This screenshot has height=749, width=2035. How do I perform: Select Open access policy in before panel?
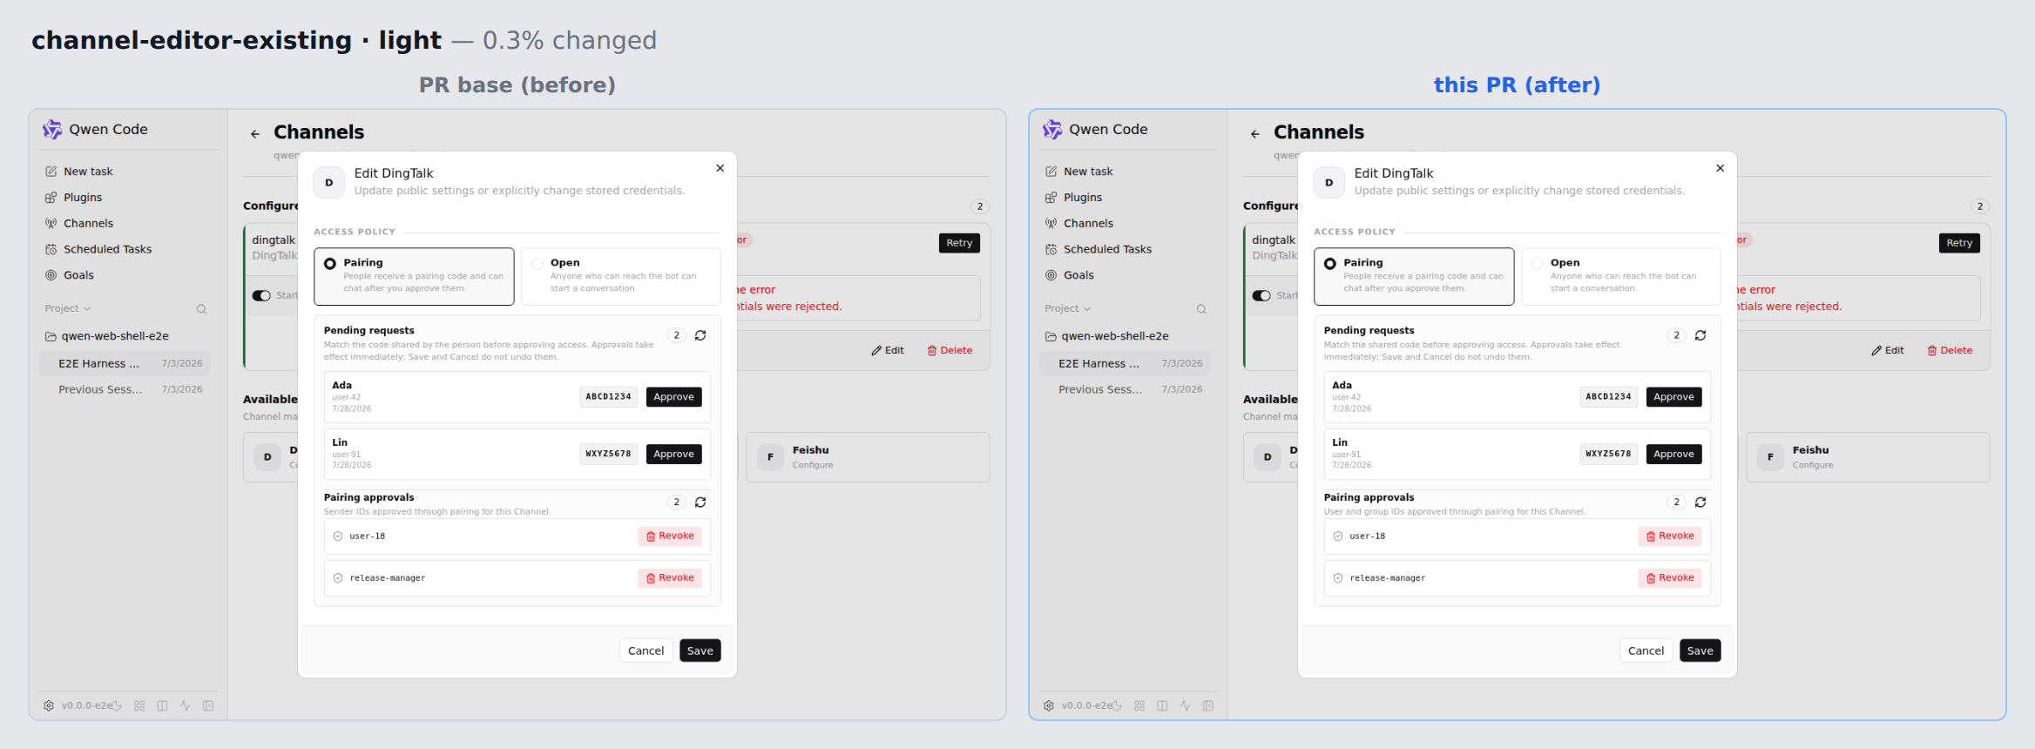[620, 276]
